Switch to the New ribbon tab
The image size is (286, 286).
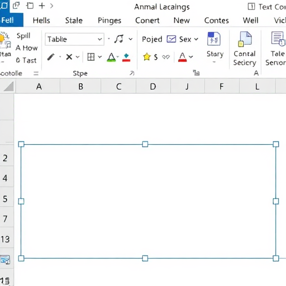(x=182, y=21)
